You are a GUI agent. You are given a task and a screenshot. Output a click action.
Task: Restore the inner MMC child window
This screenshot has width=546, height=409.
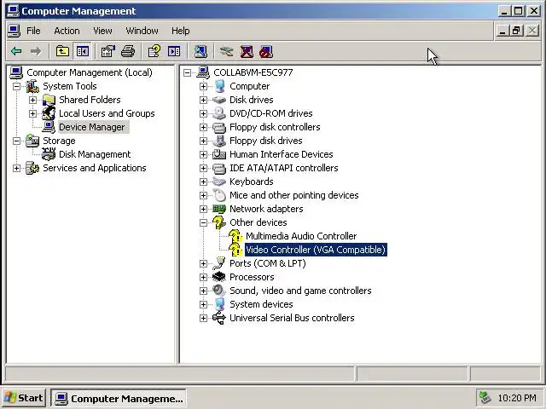click(517, 31)
